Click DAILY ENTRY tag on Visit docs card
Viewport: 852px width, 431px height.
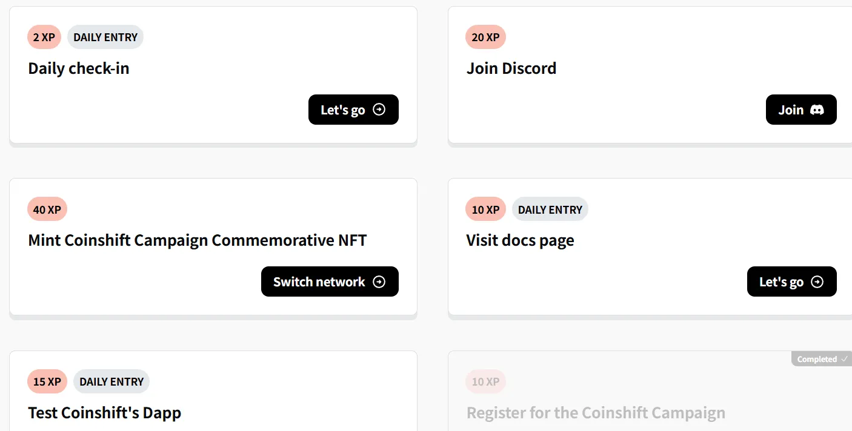(550, 209)
